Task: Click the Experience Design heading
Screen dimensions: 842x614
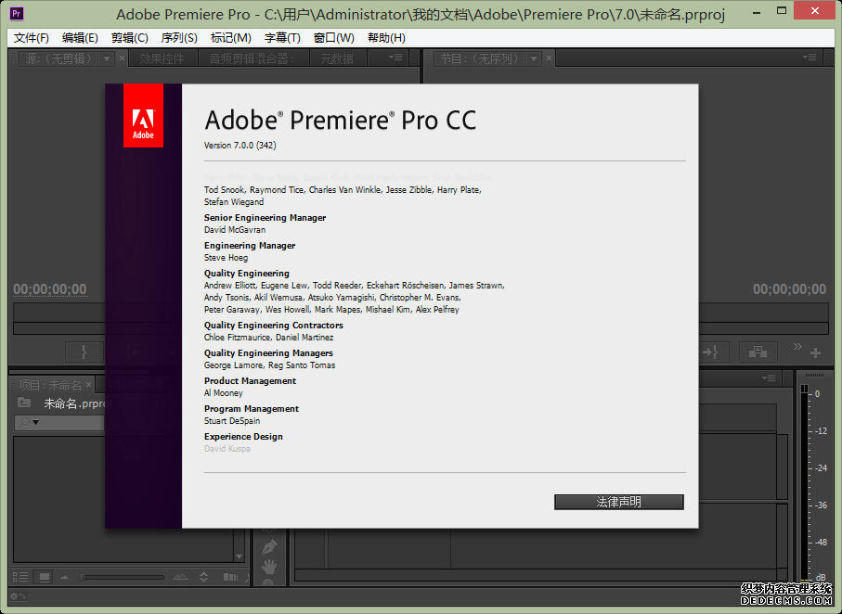Action: coord(243,437)
